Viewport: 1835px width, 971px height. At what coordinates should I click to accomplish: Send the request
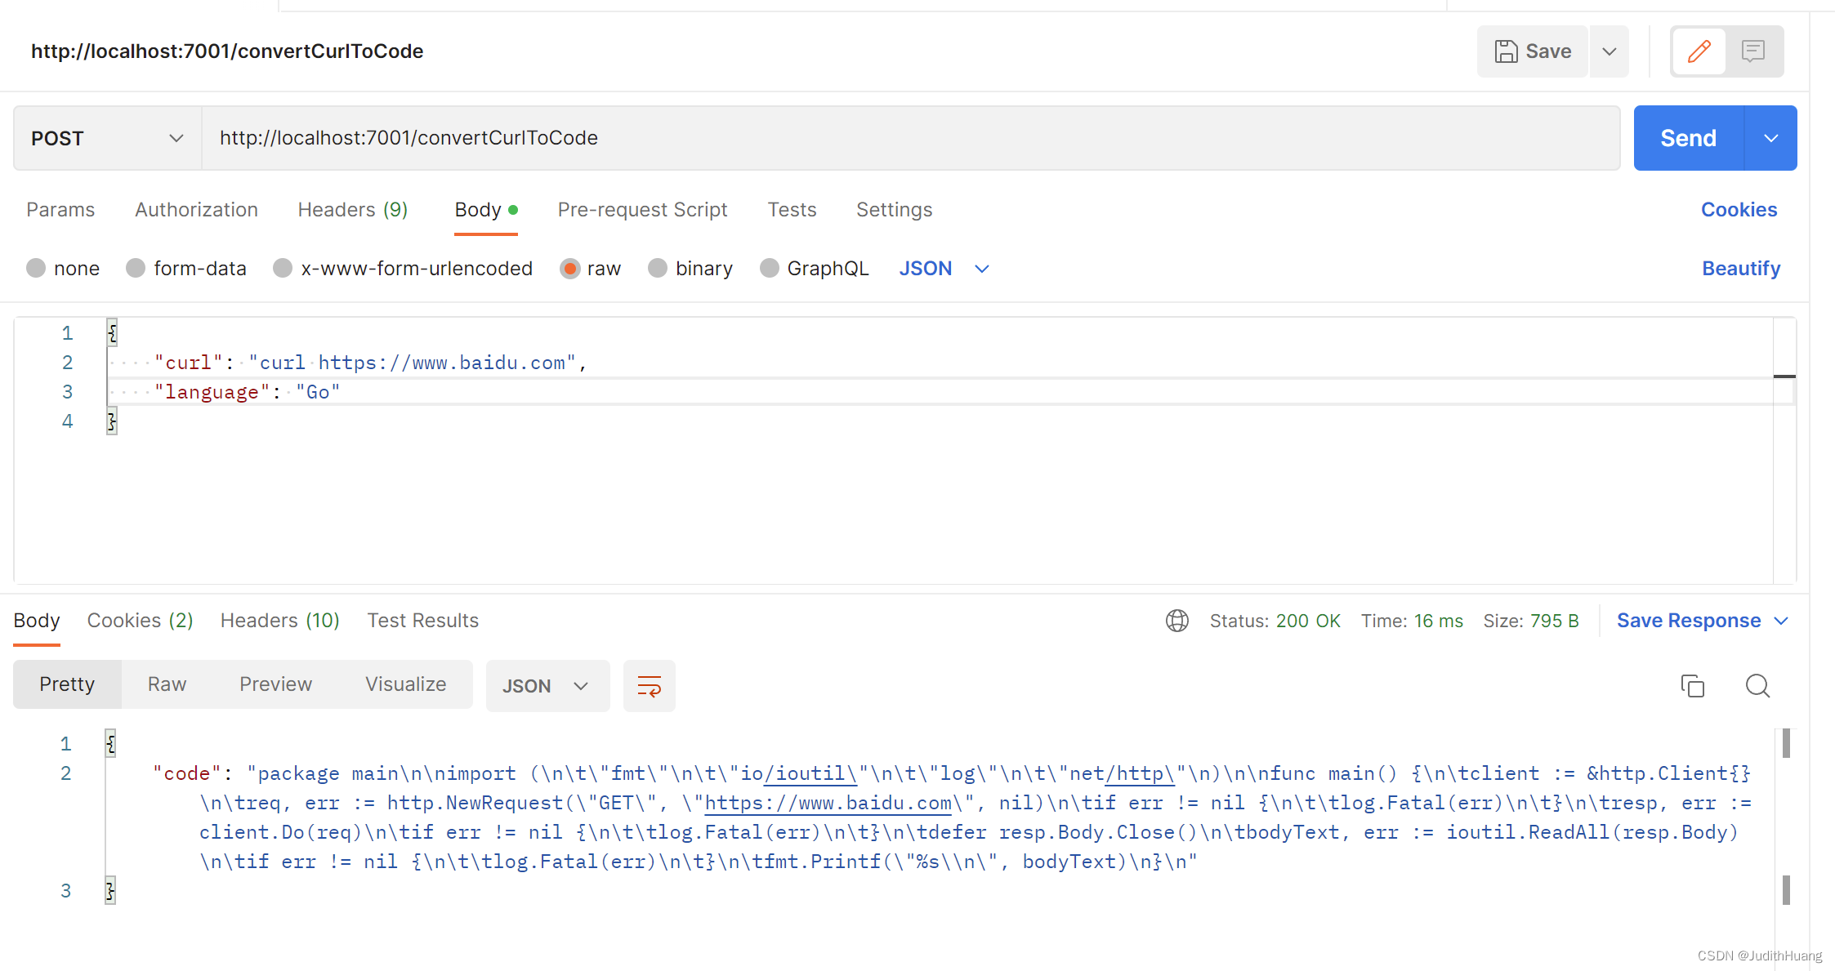[x=1688, y=138]
